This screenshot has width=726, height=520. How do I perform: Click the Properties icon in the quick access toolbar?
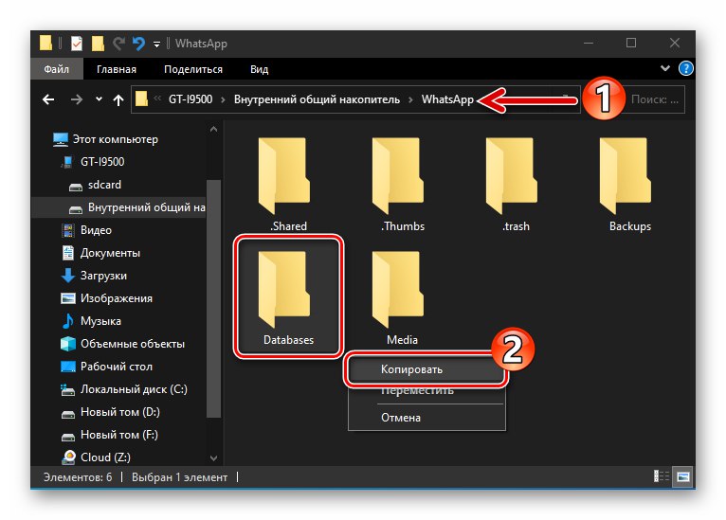(77, 44)
